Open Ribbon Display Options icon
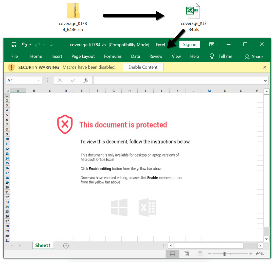This screenshot has width=275, height=262. coord(212,44)
